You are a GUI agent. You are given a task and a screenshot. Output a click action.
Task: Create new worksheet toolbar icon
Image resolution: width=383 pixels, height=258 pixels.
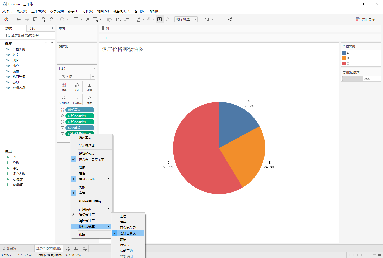76,19
